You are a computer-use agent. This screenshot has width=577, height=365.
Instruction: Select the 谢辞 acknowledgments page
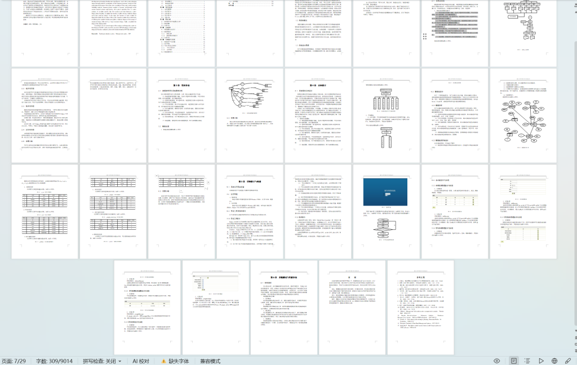(352, 308)
